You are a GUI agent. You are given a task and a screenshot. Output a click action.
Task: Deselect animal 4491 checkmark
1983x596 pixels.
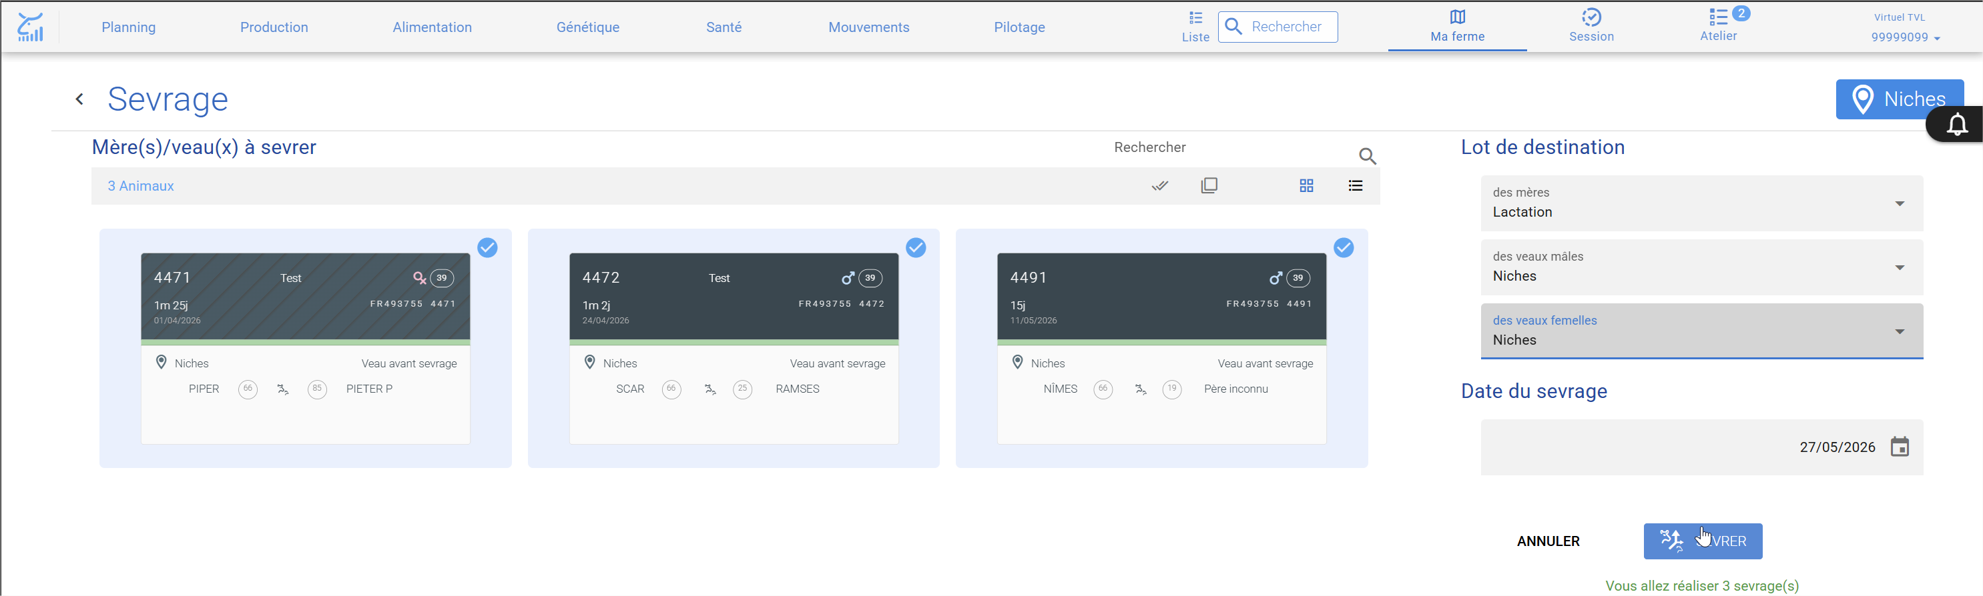pyautogui.click(x=1344, y=247)
